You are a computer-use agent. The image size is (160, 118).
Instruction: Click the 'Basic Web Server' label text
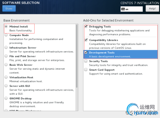pos(21,65)
